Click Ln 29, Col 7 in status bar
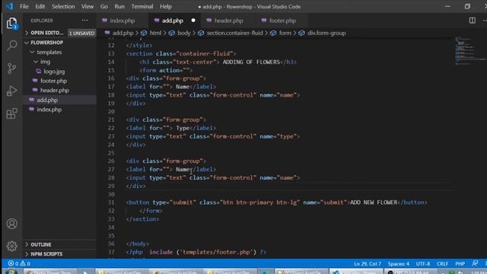 [x=368, y=264]
